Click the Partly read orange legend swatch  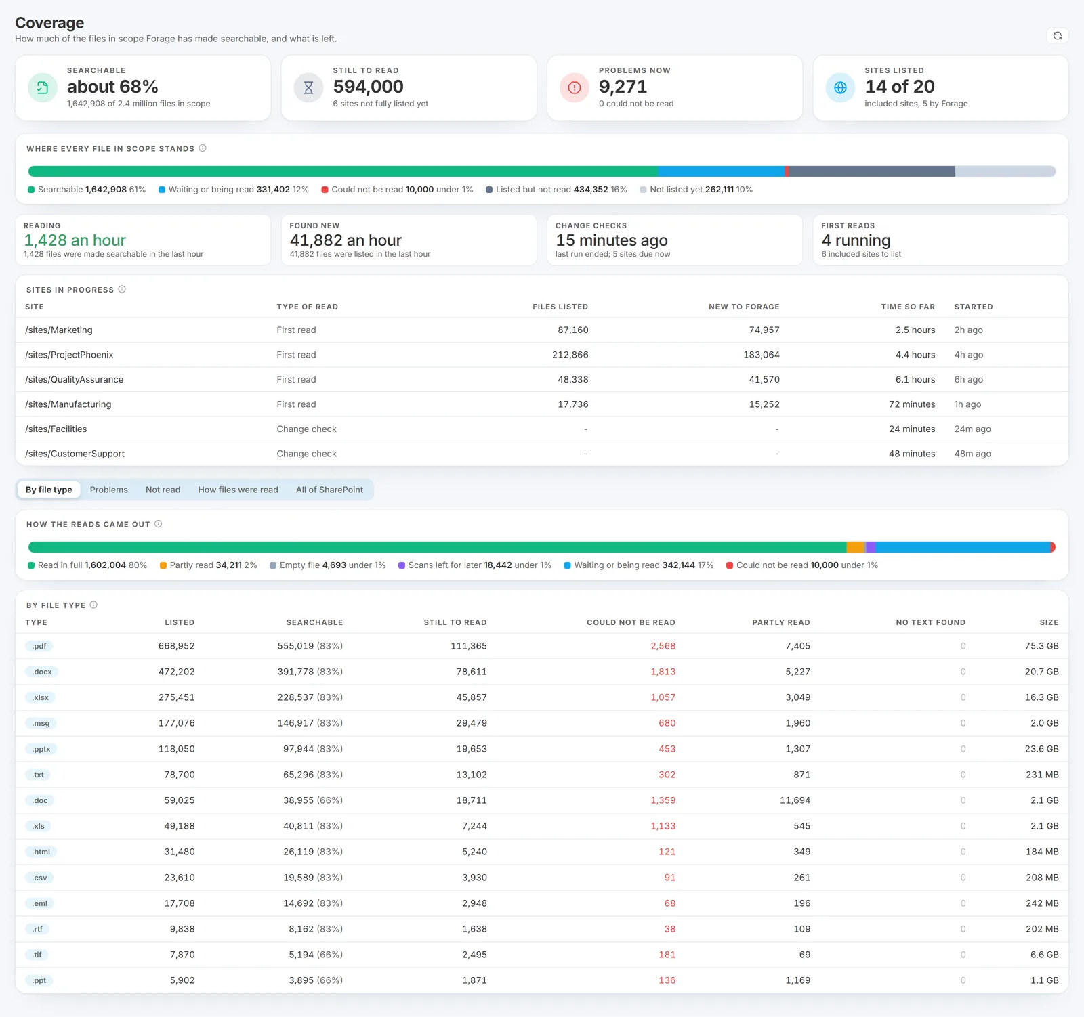pos(163,565)
